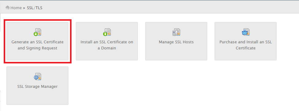This screenshot has width=299, height=111.
Task: Open the Manage SSL Hosts label
Action: (176, 42)
